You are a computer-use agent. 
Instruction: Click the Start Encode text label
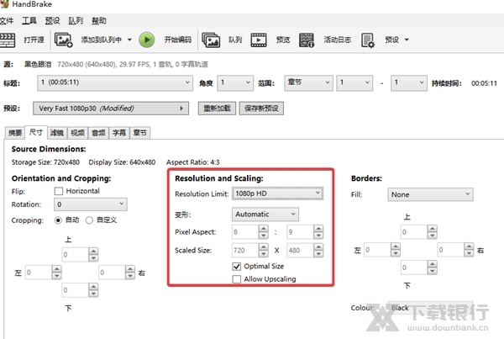coord(178,40)
